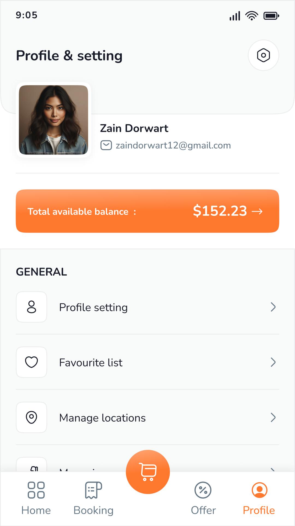Select the Profile tab
This screenshot has height=526, width=295.
pyautogui.click(x=259, y=499)
